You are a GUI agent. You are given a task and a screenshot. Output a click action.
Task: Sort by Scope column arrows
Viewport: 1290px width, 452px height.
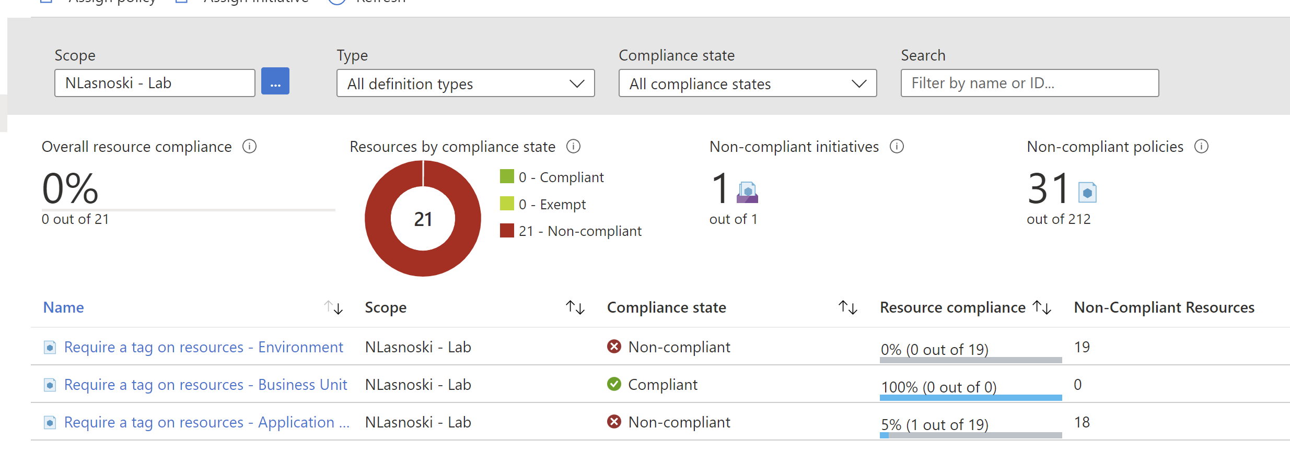point(575,307)
